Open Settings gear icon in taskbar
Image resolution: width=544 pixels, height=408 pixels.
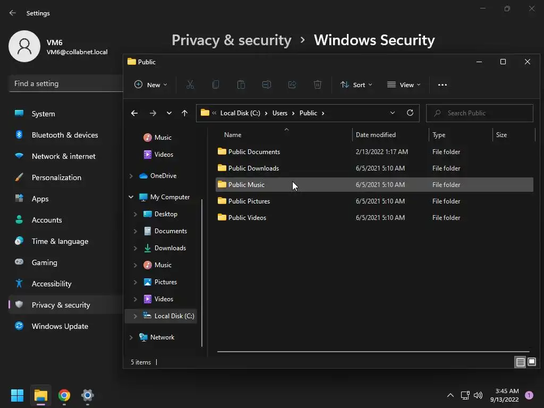pos(88,395)
